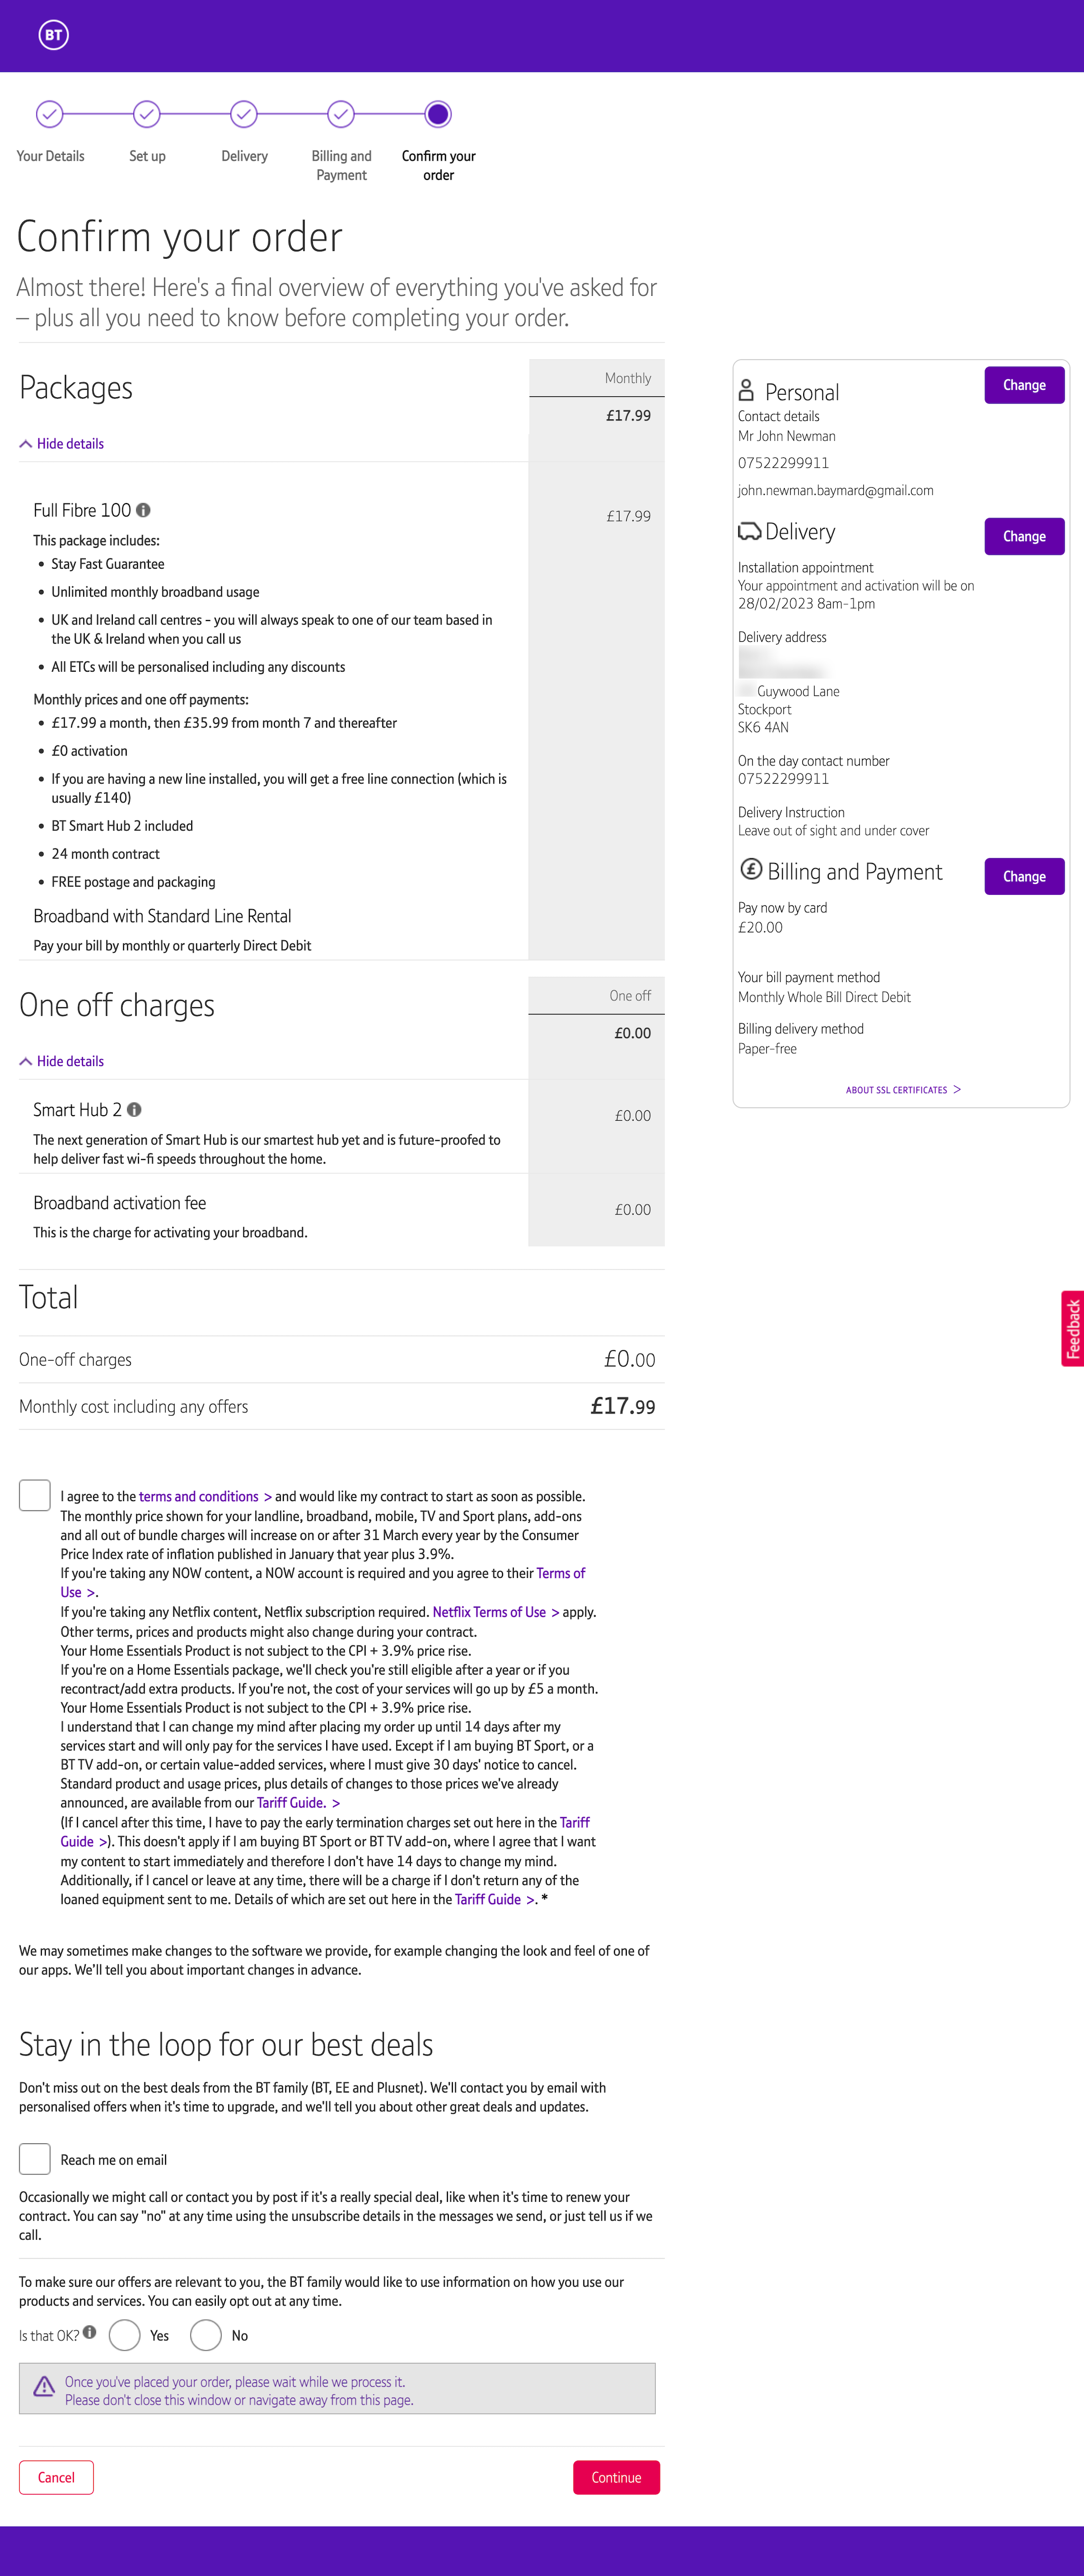
Task: Open the terms and conditions link
Action: click(198, 1496)
